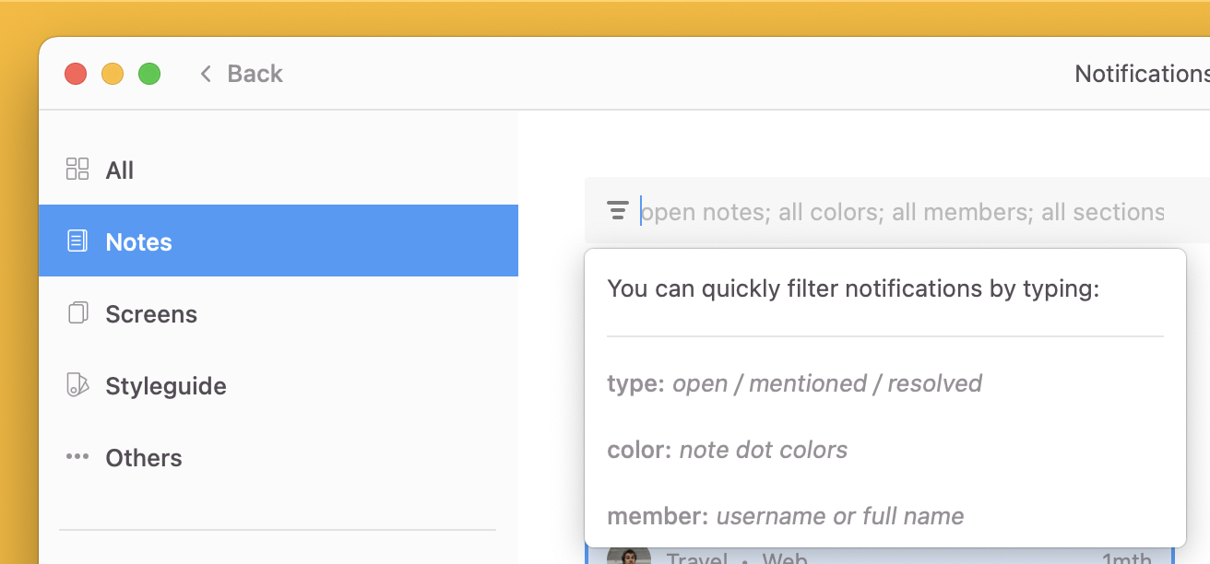Click the All grid icon in sidebar
This screenshot has height=564, width=1210.
[x=77, y=170]
